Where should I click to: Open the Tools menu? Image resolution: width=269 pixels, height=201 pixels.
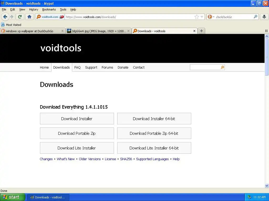63,9
